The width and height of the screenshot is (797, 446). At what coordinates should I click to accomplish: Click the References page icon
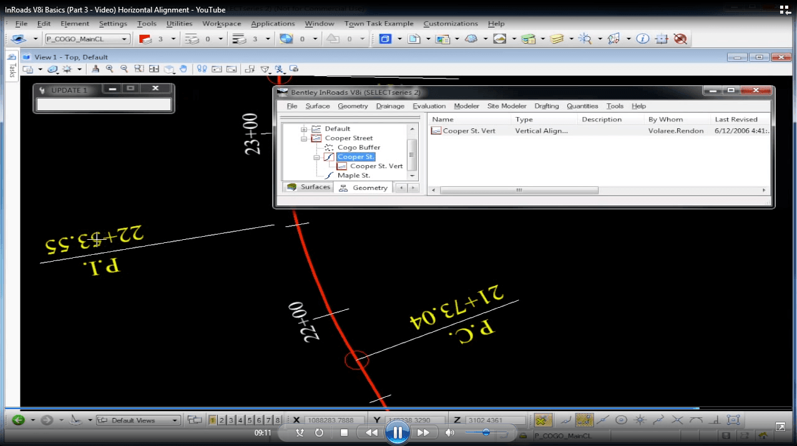click(414, 39)
